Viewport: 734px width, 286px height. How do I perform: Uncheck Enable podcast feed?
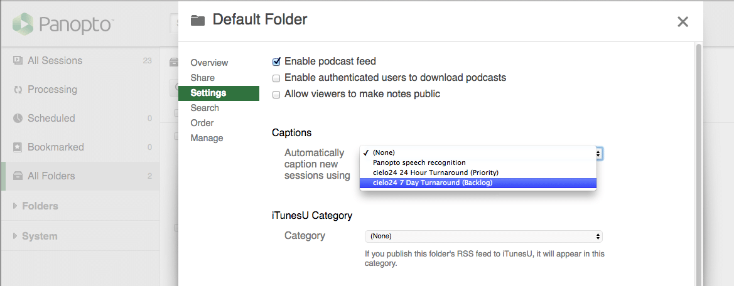click(x=276, y=61)
